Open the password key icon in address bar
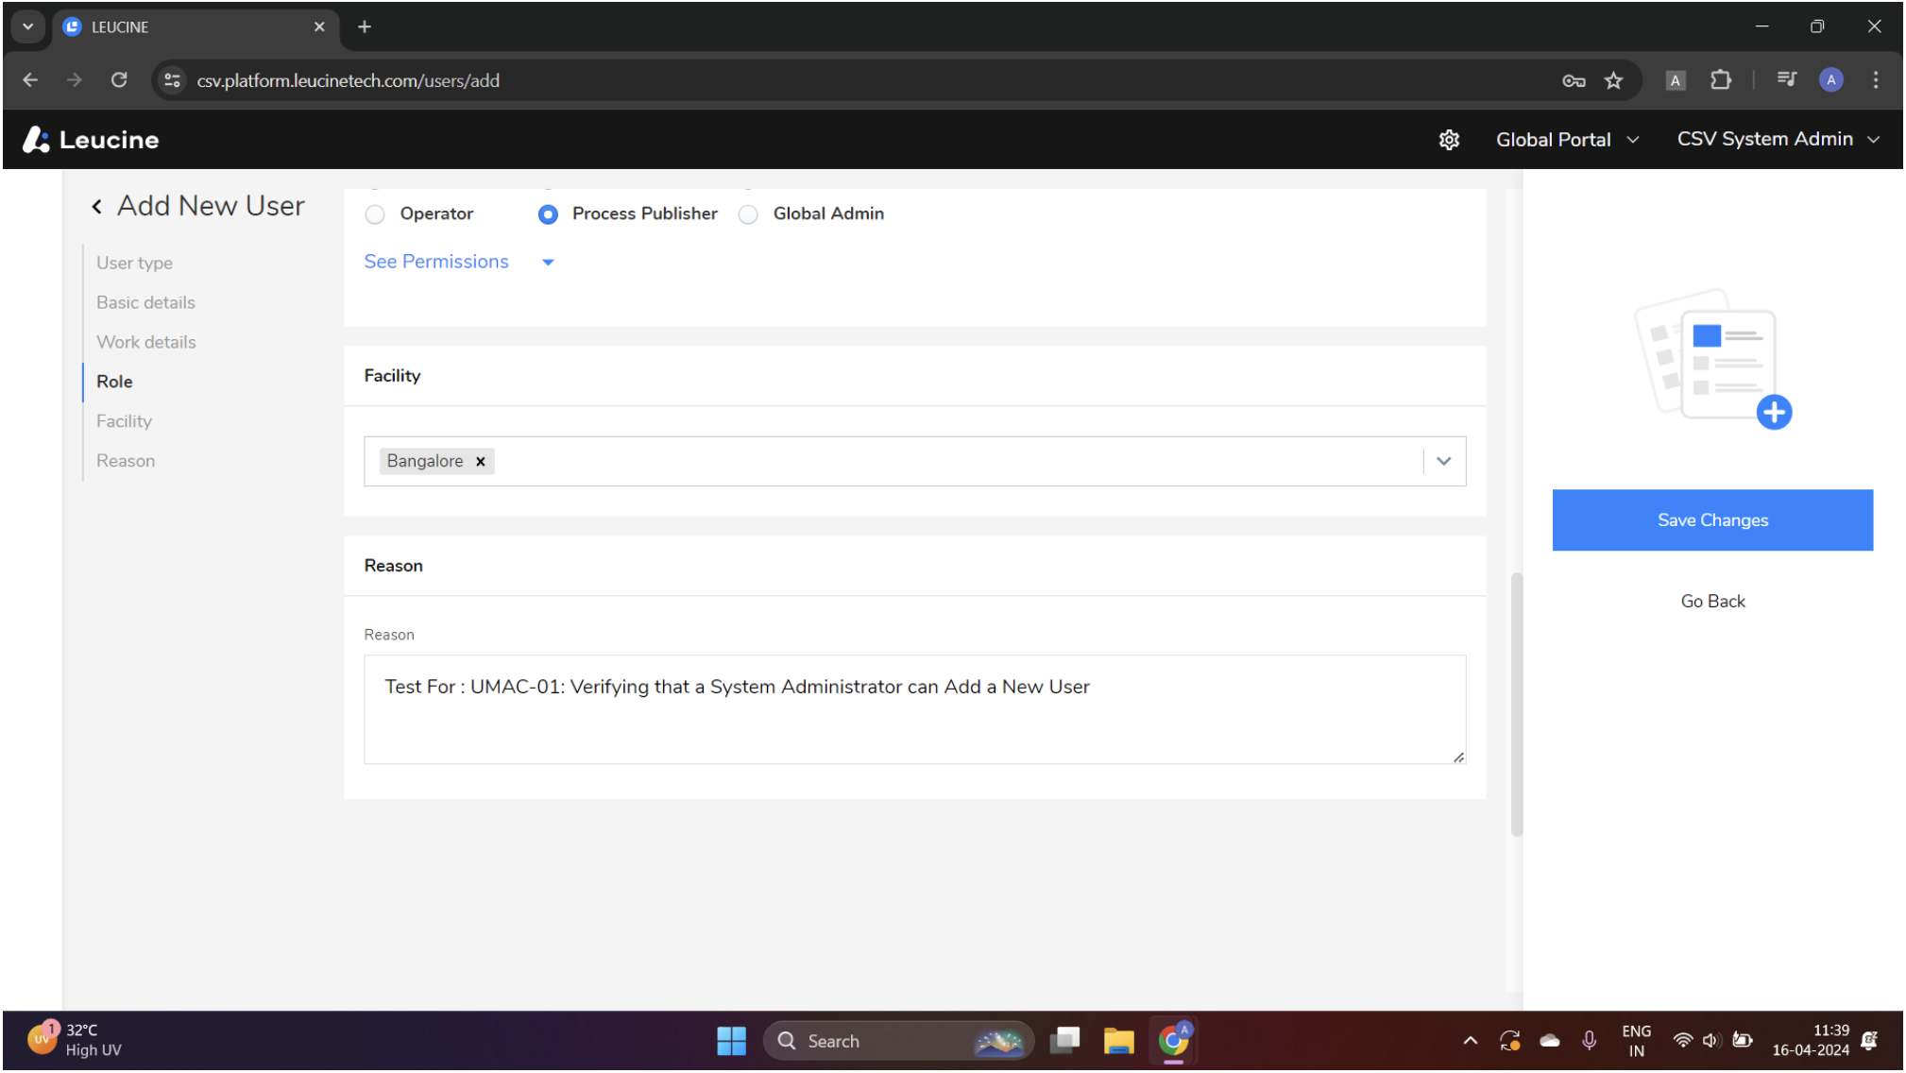Screen dimensions: 1906x1073 [x=1574, y=80]
